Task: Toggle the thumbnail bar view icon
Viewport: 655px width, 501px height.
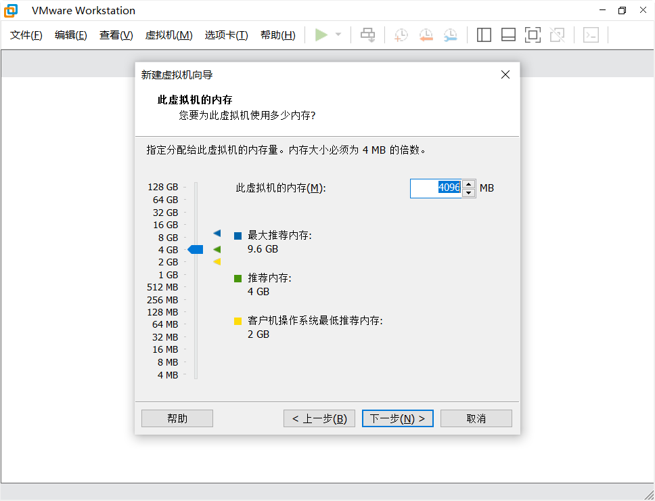Action: click(508, 35)
